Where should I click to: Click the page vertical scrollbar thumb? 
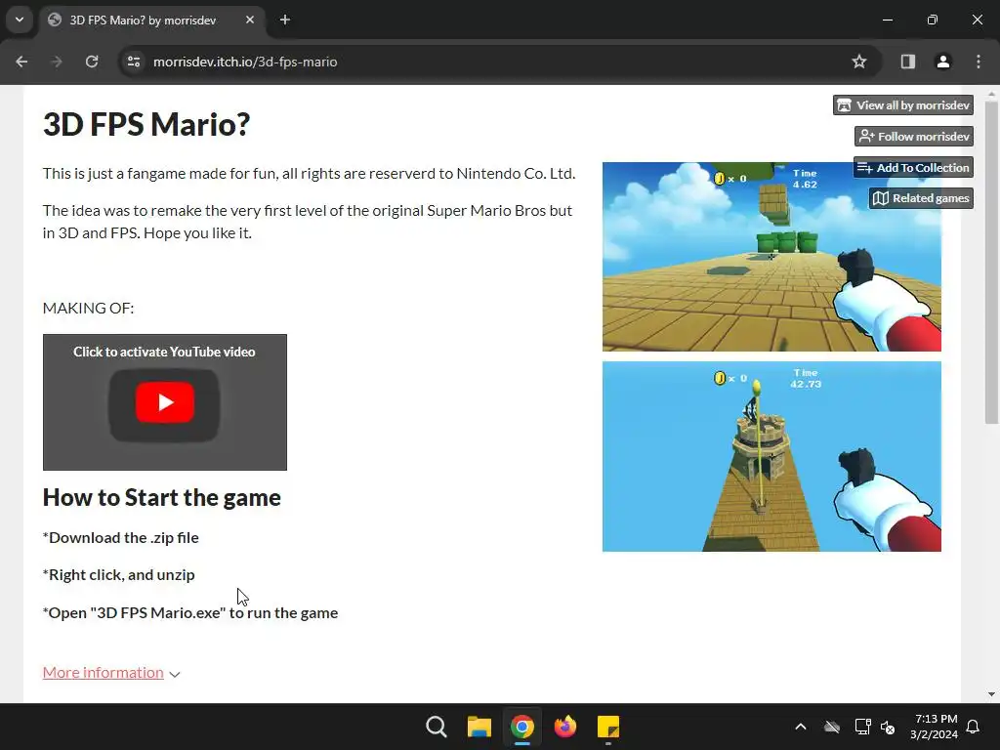coord(991,262)
